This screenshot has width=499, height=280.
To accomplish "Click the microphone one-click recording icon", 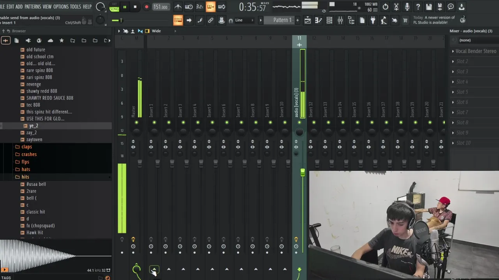I will (407, 7).
